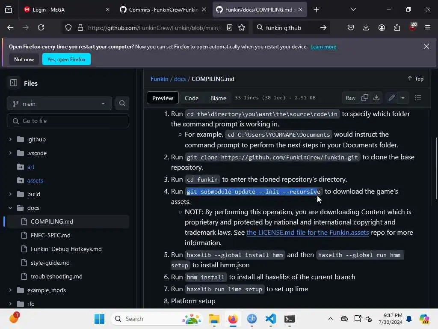Click the Windows taskbar Search box

point(157,319)
